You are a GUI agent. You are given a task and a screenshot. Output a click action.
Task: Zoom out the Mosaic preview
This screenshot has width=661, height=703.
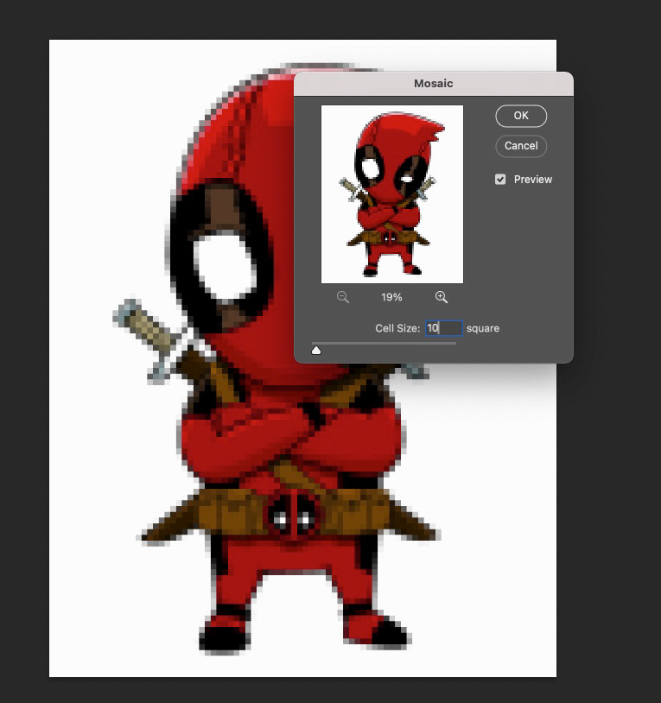[x=343, y=297]
